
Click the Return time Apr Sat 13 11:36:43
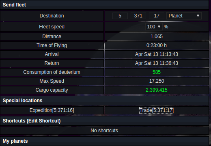pyautogui.click(x=157, y=63)
